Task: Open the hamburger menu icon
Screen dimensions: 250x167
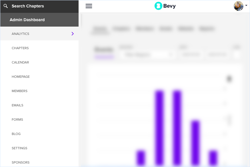Action: [x=89, y=6]
